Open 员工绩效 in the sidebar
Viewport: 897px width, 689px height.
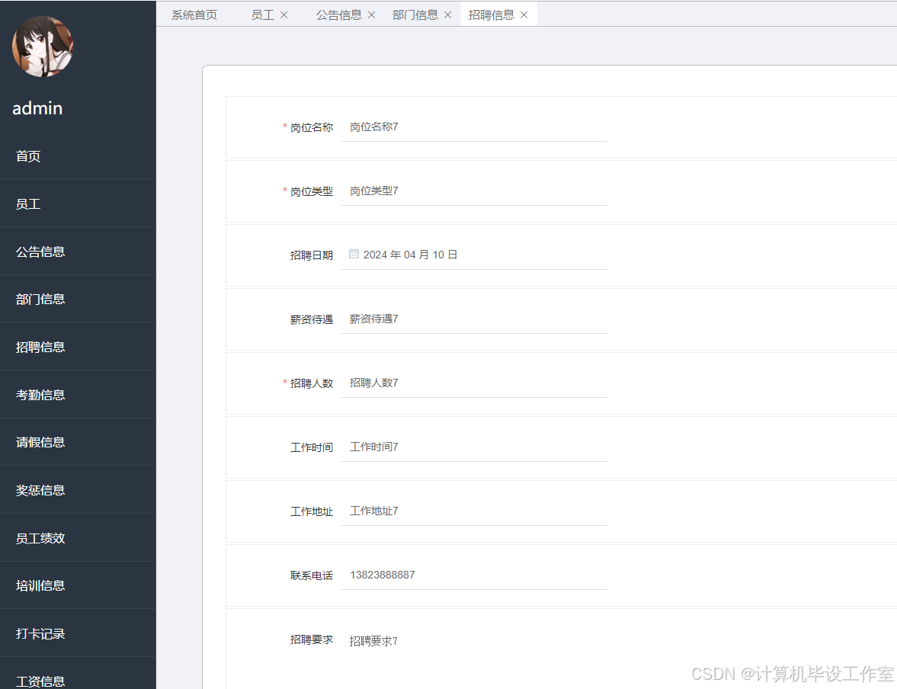(x=78, y=538)
